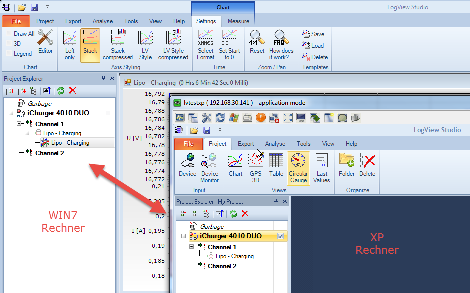
Task: Collapse Channel 1 node in main window tree
Action: [x=19, y=123]
